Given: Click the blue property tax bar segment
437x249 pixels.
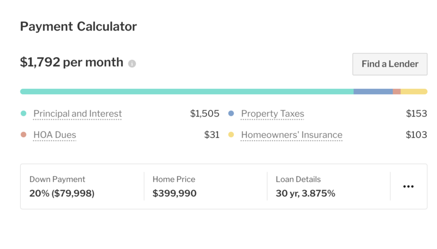Looking at the screenshot, I should 373,92.
